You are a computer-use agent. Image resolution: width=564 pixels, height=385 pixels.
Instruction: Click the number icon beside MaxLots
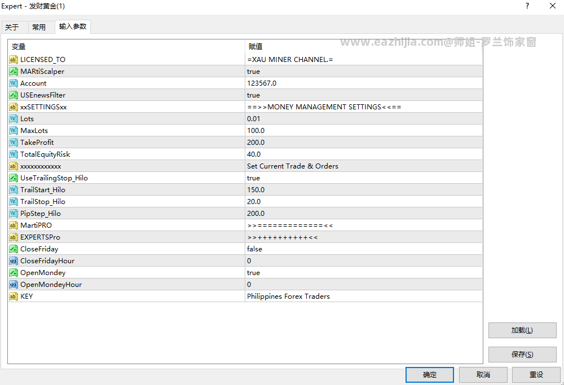[14, 131]
